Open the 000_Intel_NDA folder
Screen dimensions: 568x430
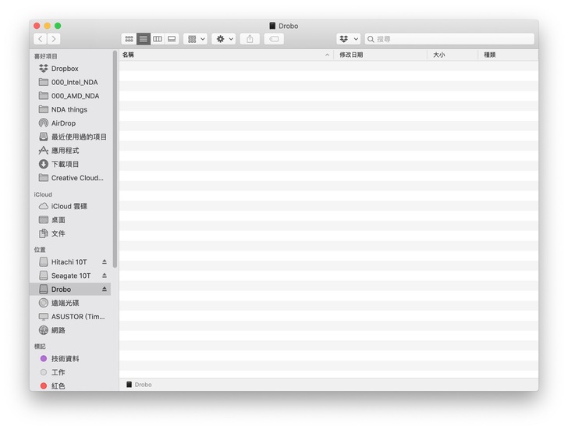(x=70, y=82)
